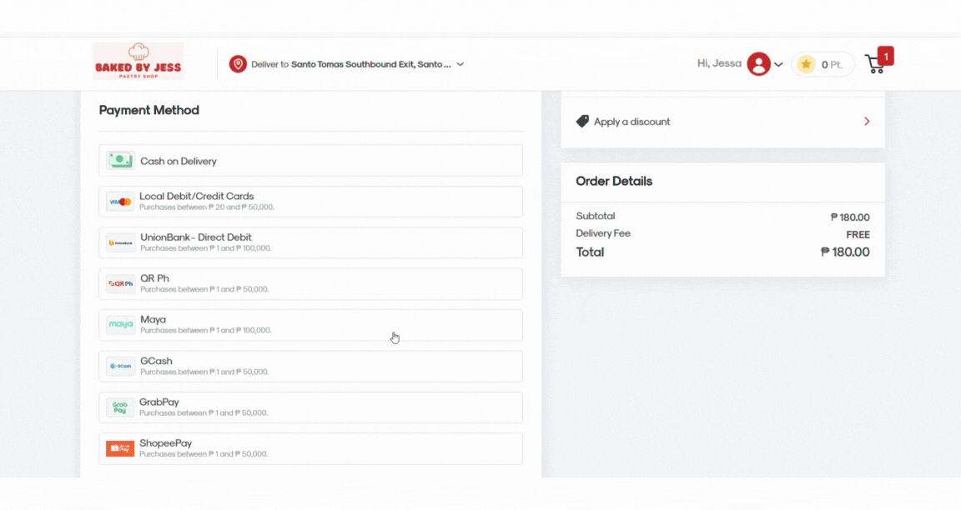This screenshot has height=510, width=961.
Task: Choose UnionBank - Direct Debit payment
Action: [310, 242]
